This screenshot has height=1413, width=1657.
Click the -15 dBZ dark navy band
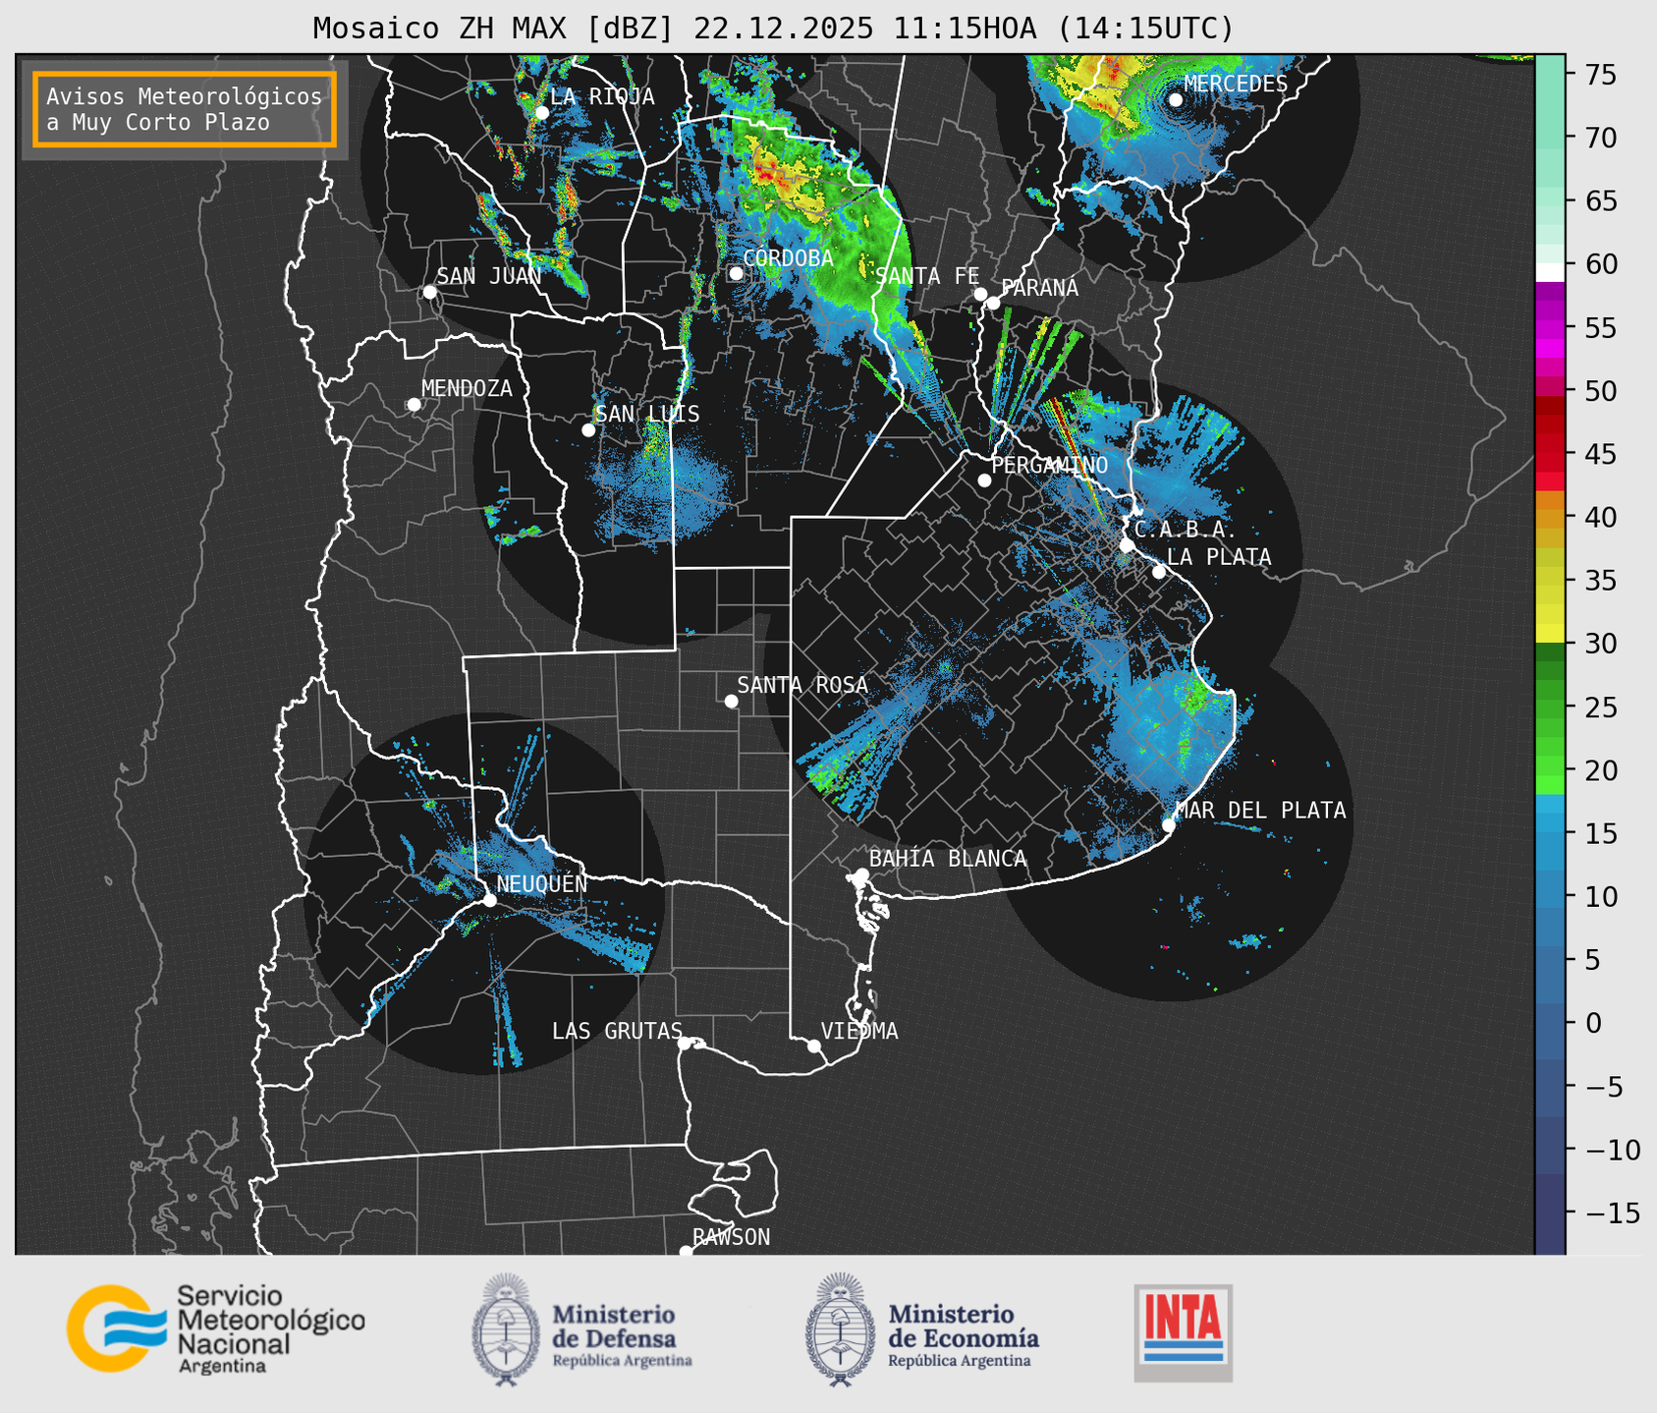(x=1550, y=1213)
